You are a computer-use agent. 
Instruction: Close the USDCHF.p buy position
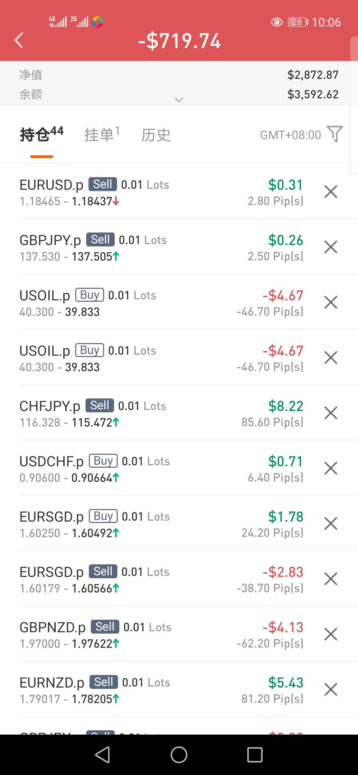point(330,468)
